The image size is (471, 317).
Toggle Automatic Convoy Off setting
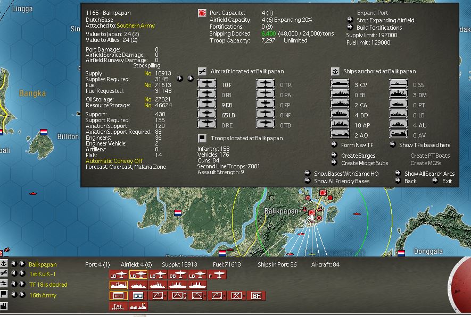114,161
